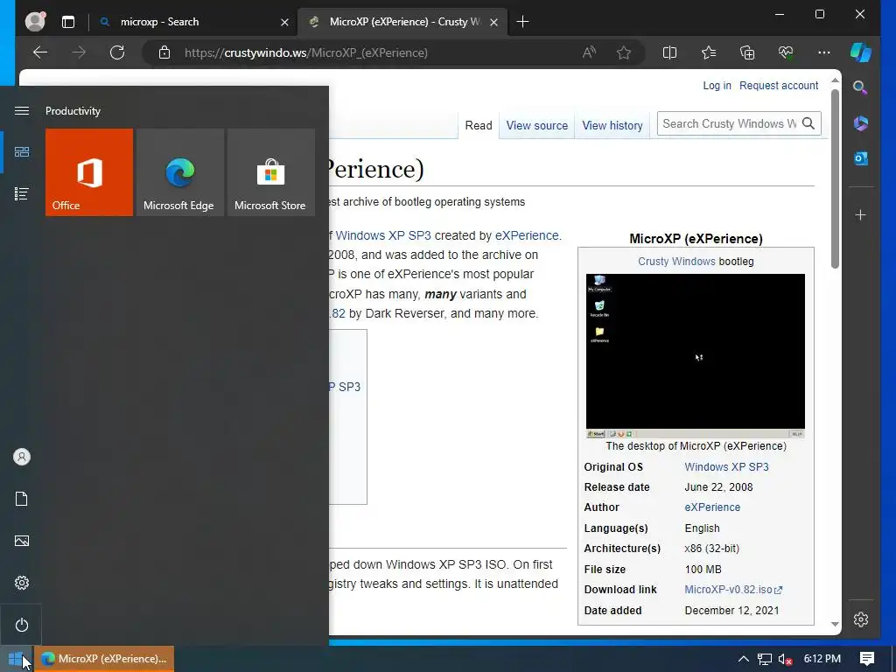Show hidden tray icons chevron
896x672 pixels.
[744, 659]
